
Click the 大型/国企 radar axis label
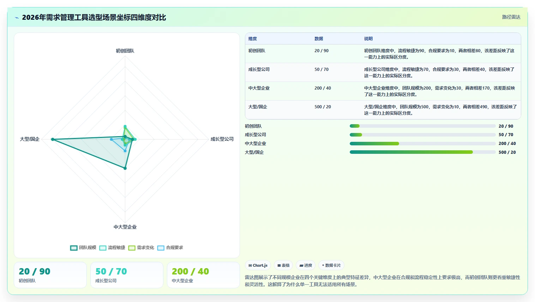point(30,139)
